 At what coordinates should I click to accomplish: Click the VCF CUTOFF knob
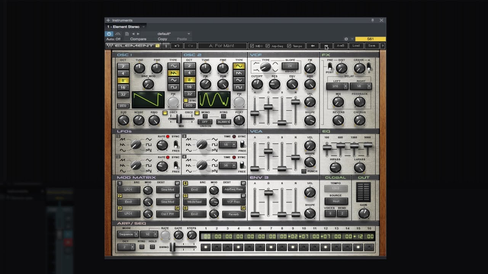(257, 84)
